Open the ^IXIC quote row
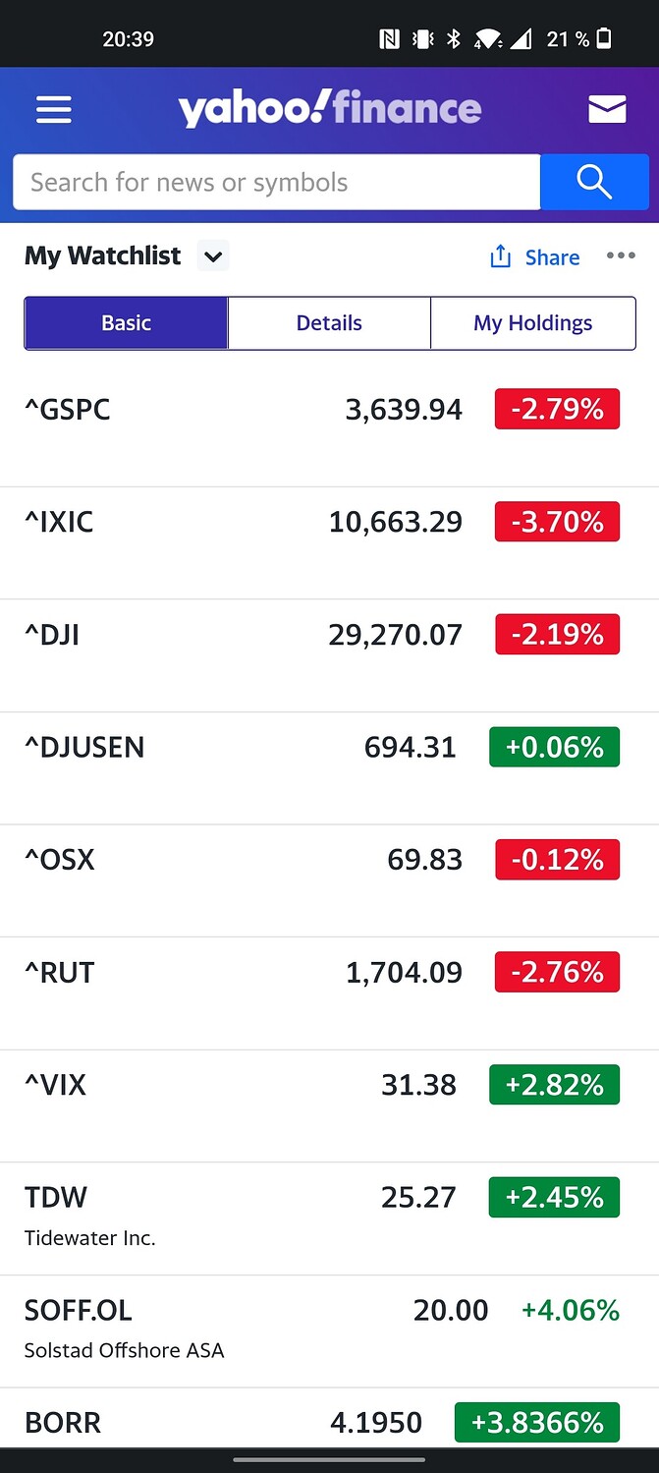This screenshot has width=659, height=1473. tap(329, 543)
